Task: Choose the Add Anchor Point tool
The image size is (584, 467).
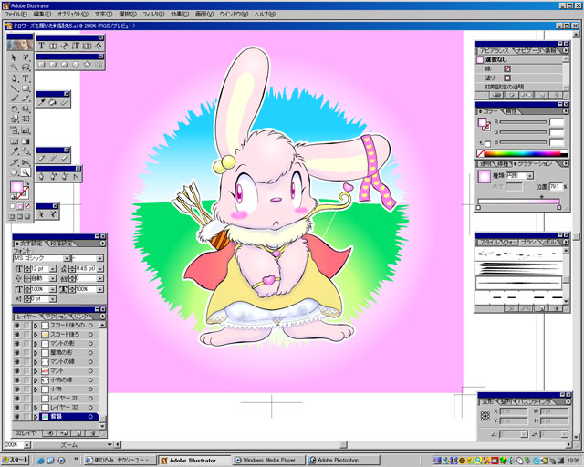Action: (53, 176)
